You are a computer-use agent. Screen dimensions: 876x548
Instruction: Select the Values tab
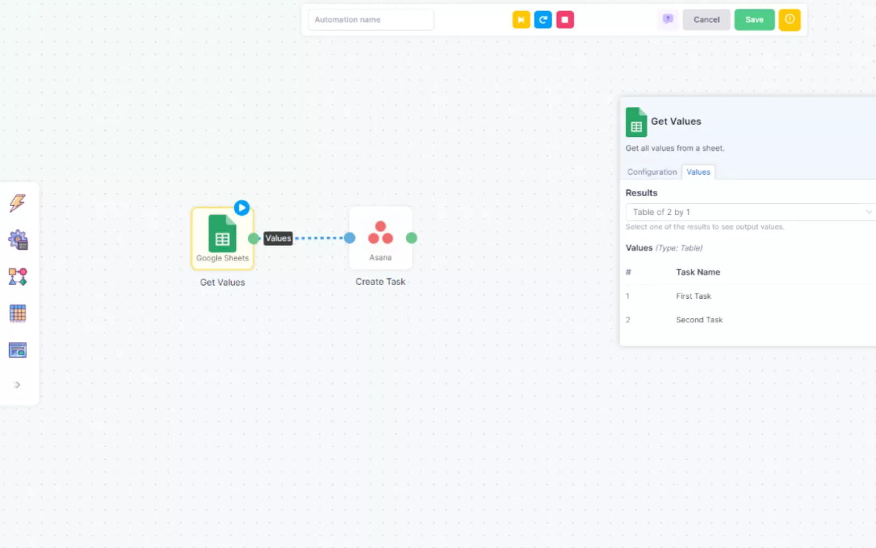[698, 172]
